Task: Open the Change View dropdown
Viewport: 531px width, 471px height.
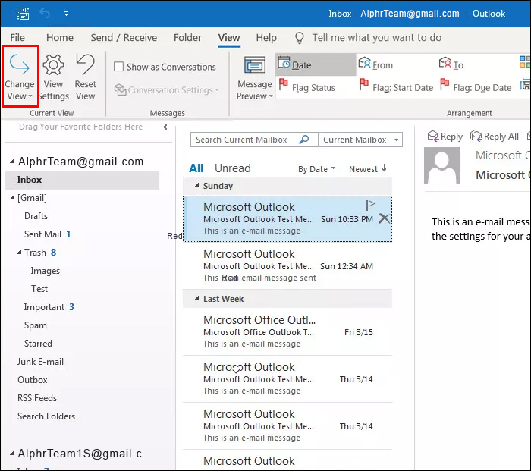Action: (x=20, y=77)
